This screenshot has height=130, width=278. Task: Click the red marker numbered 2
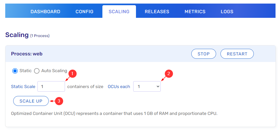point(168,74)
